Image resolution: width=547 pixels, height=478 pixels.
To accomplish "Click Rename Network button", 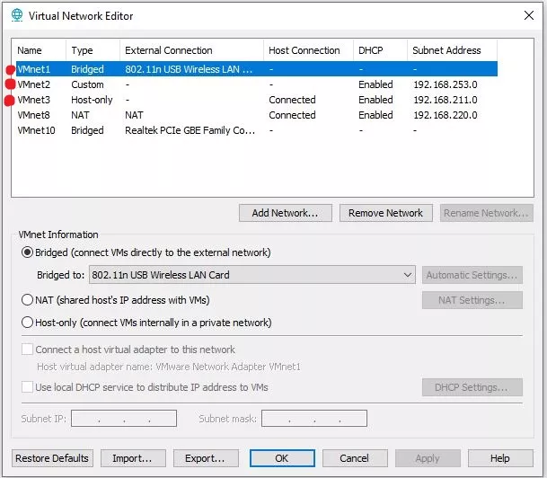I will pos(486,213).
